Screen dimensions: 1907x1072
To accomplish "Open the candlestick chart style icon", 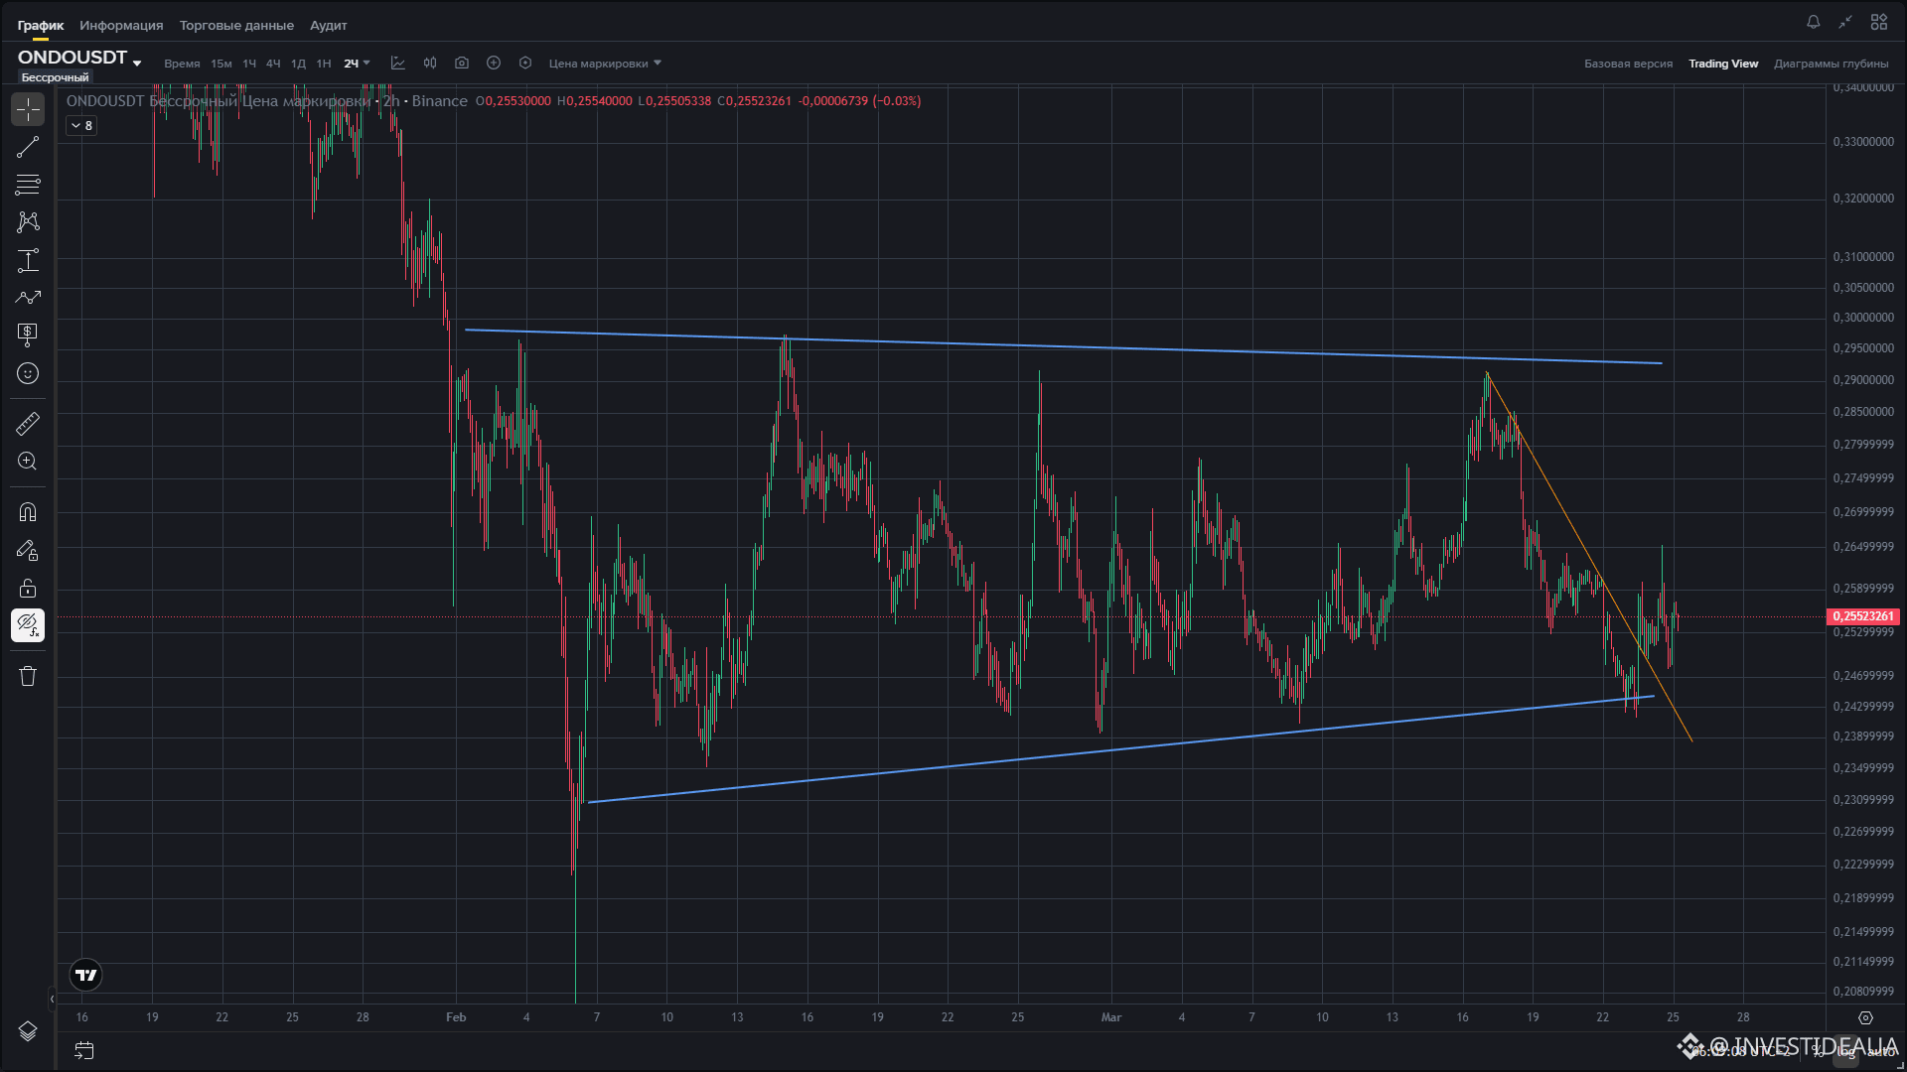I will point(430,64).
